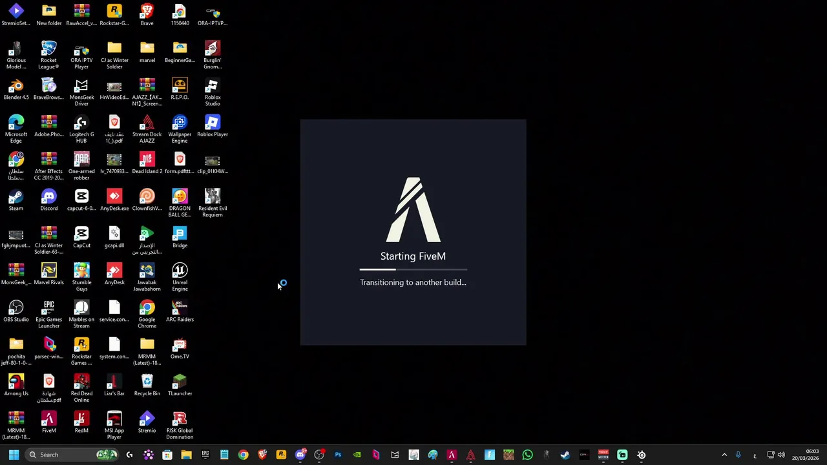This screenshot has width=827, height=465.
Task: Click the taskbar Search box
Action: pyautogui.click(x=73, y=455)
